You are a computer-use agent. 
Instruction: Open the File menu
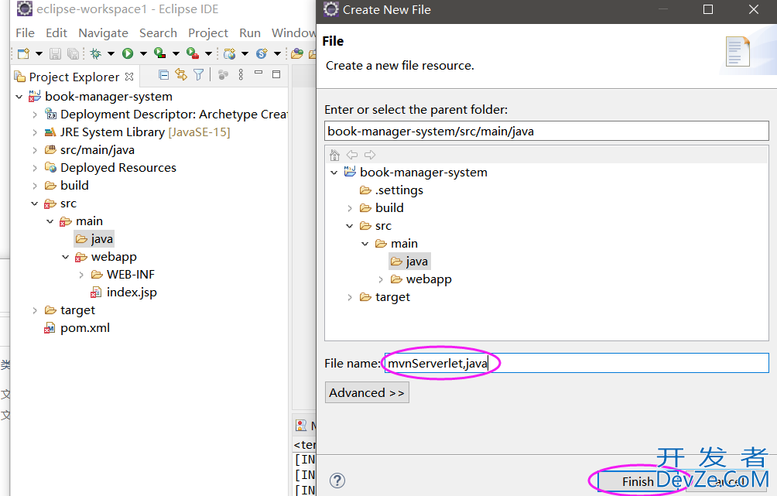click(26, 32)
